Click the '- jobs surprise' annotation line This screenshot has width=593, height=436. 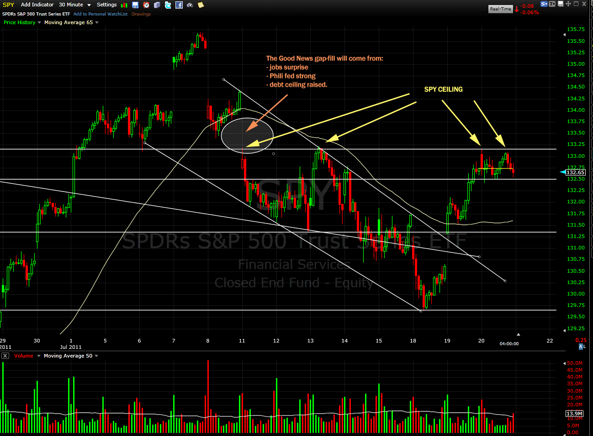tap(287, 67)
